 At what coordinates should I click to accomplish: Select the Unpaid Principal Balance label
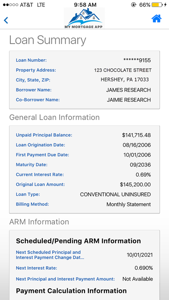(44, 135)
